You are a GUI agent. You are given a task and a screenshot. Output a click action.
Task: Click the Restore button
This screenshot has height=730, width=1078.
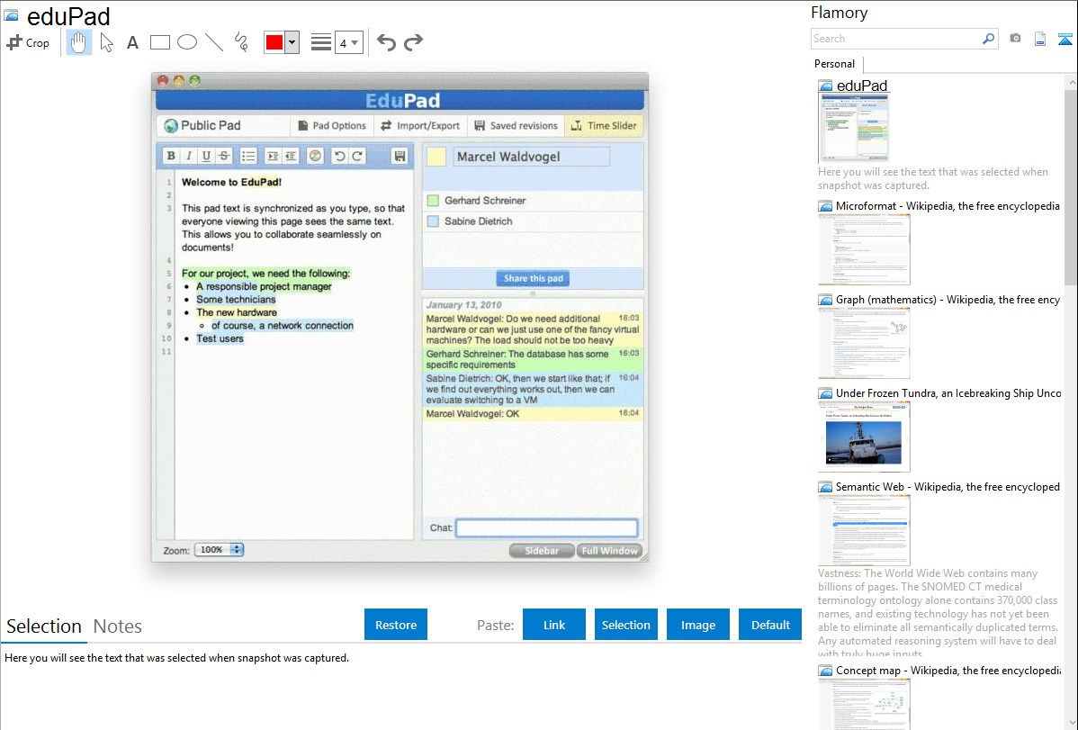[x=396, y=625]
